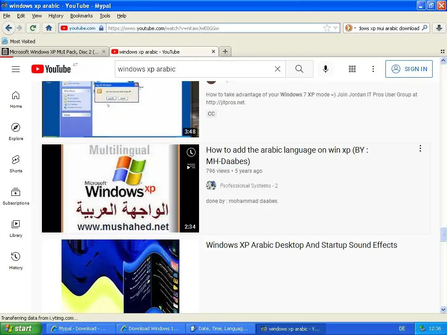447x335 pixels.
Task: Open Shorts in the YouTube sidebar
Action: pyautogui.click(x=16, y=164)
